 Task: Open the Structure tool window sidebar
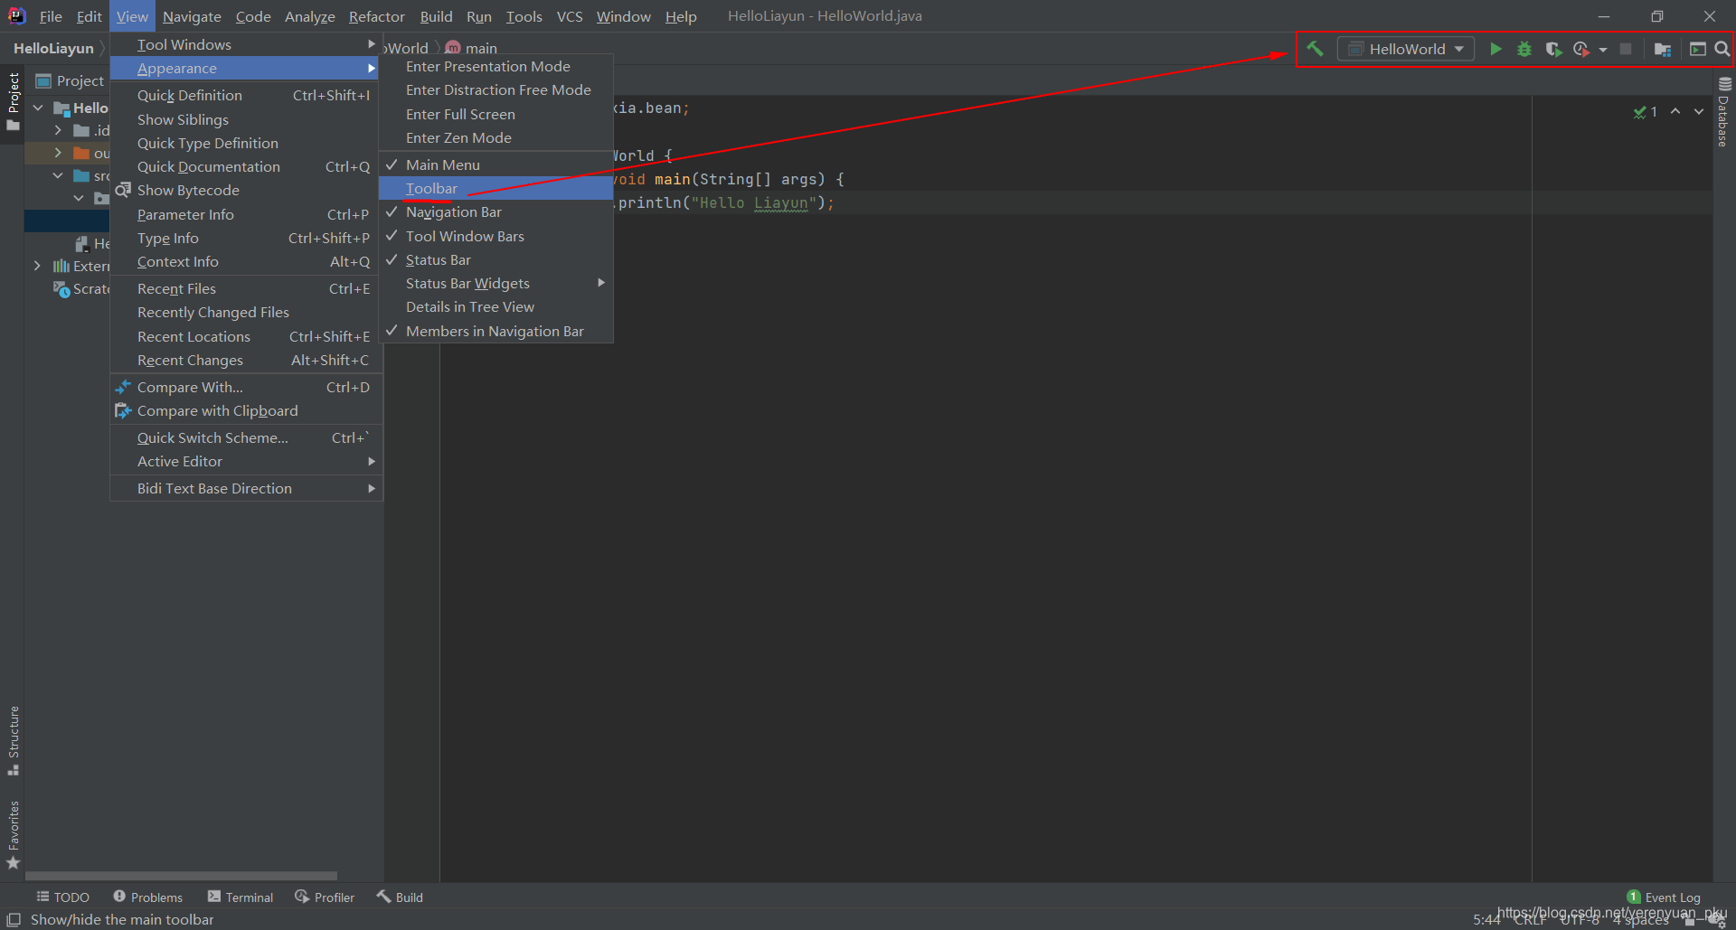[14, 740]
